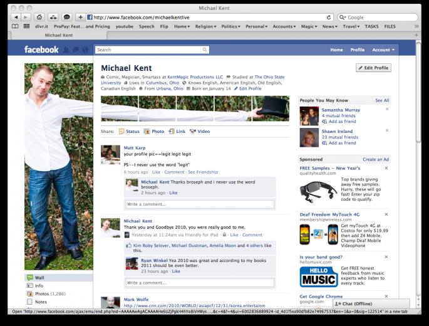This screenshot has height=326, width=429.
Task: Close the Deaf Freedom MyTouch ad
Action: coord(386,214)
